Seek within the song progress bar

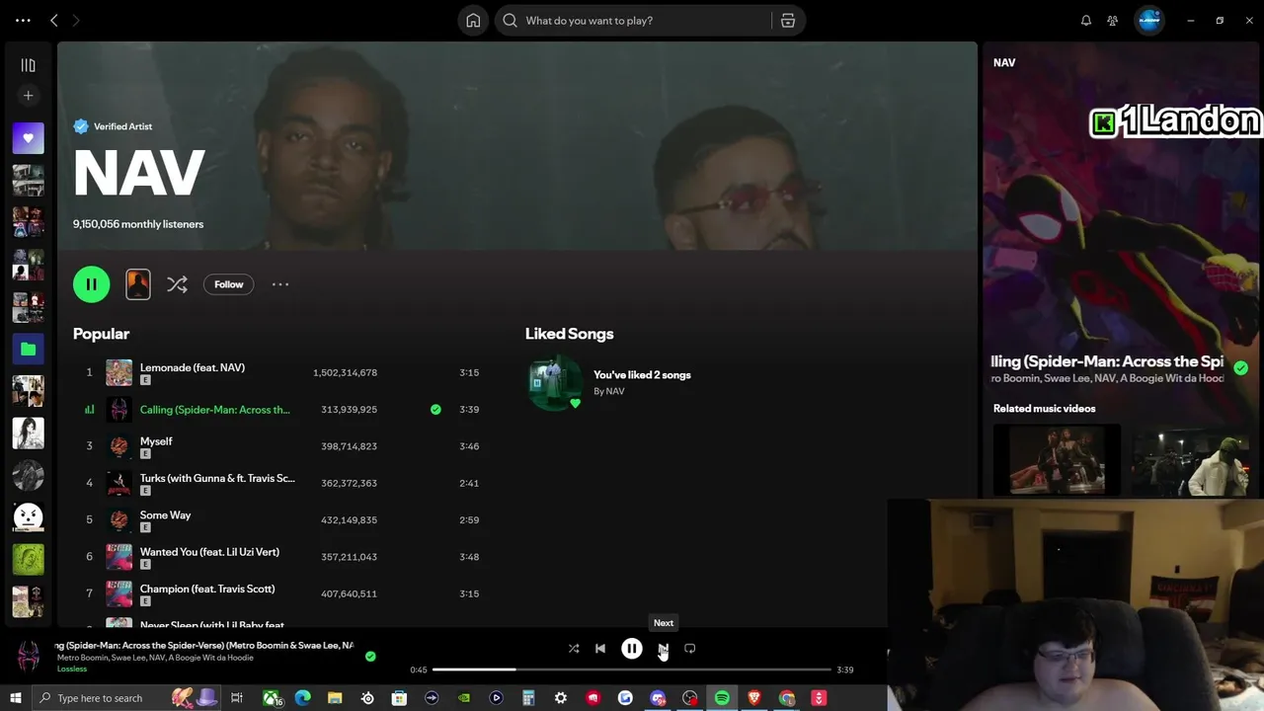(x=632, y=670)
